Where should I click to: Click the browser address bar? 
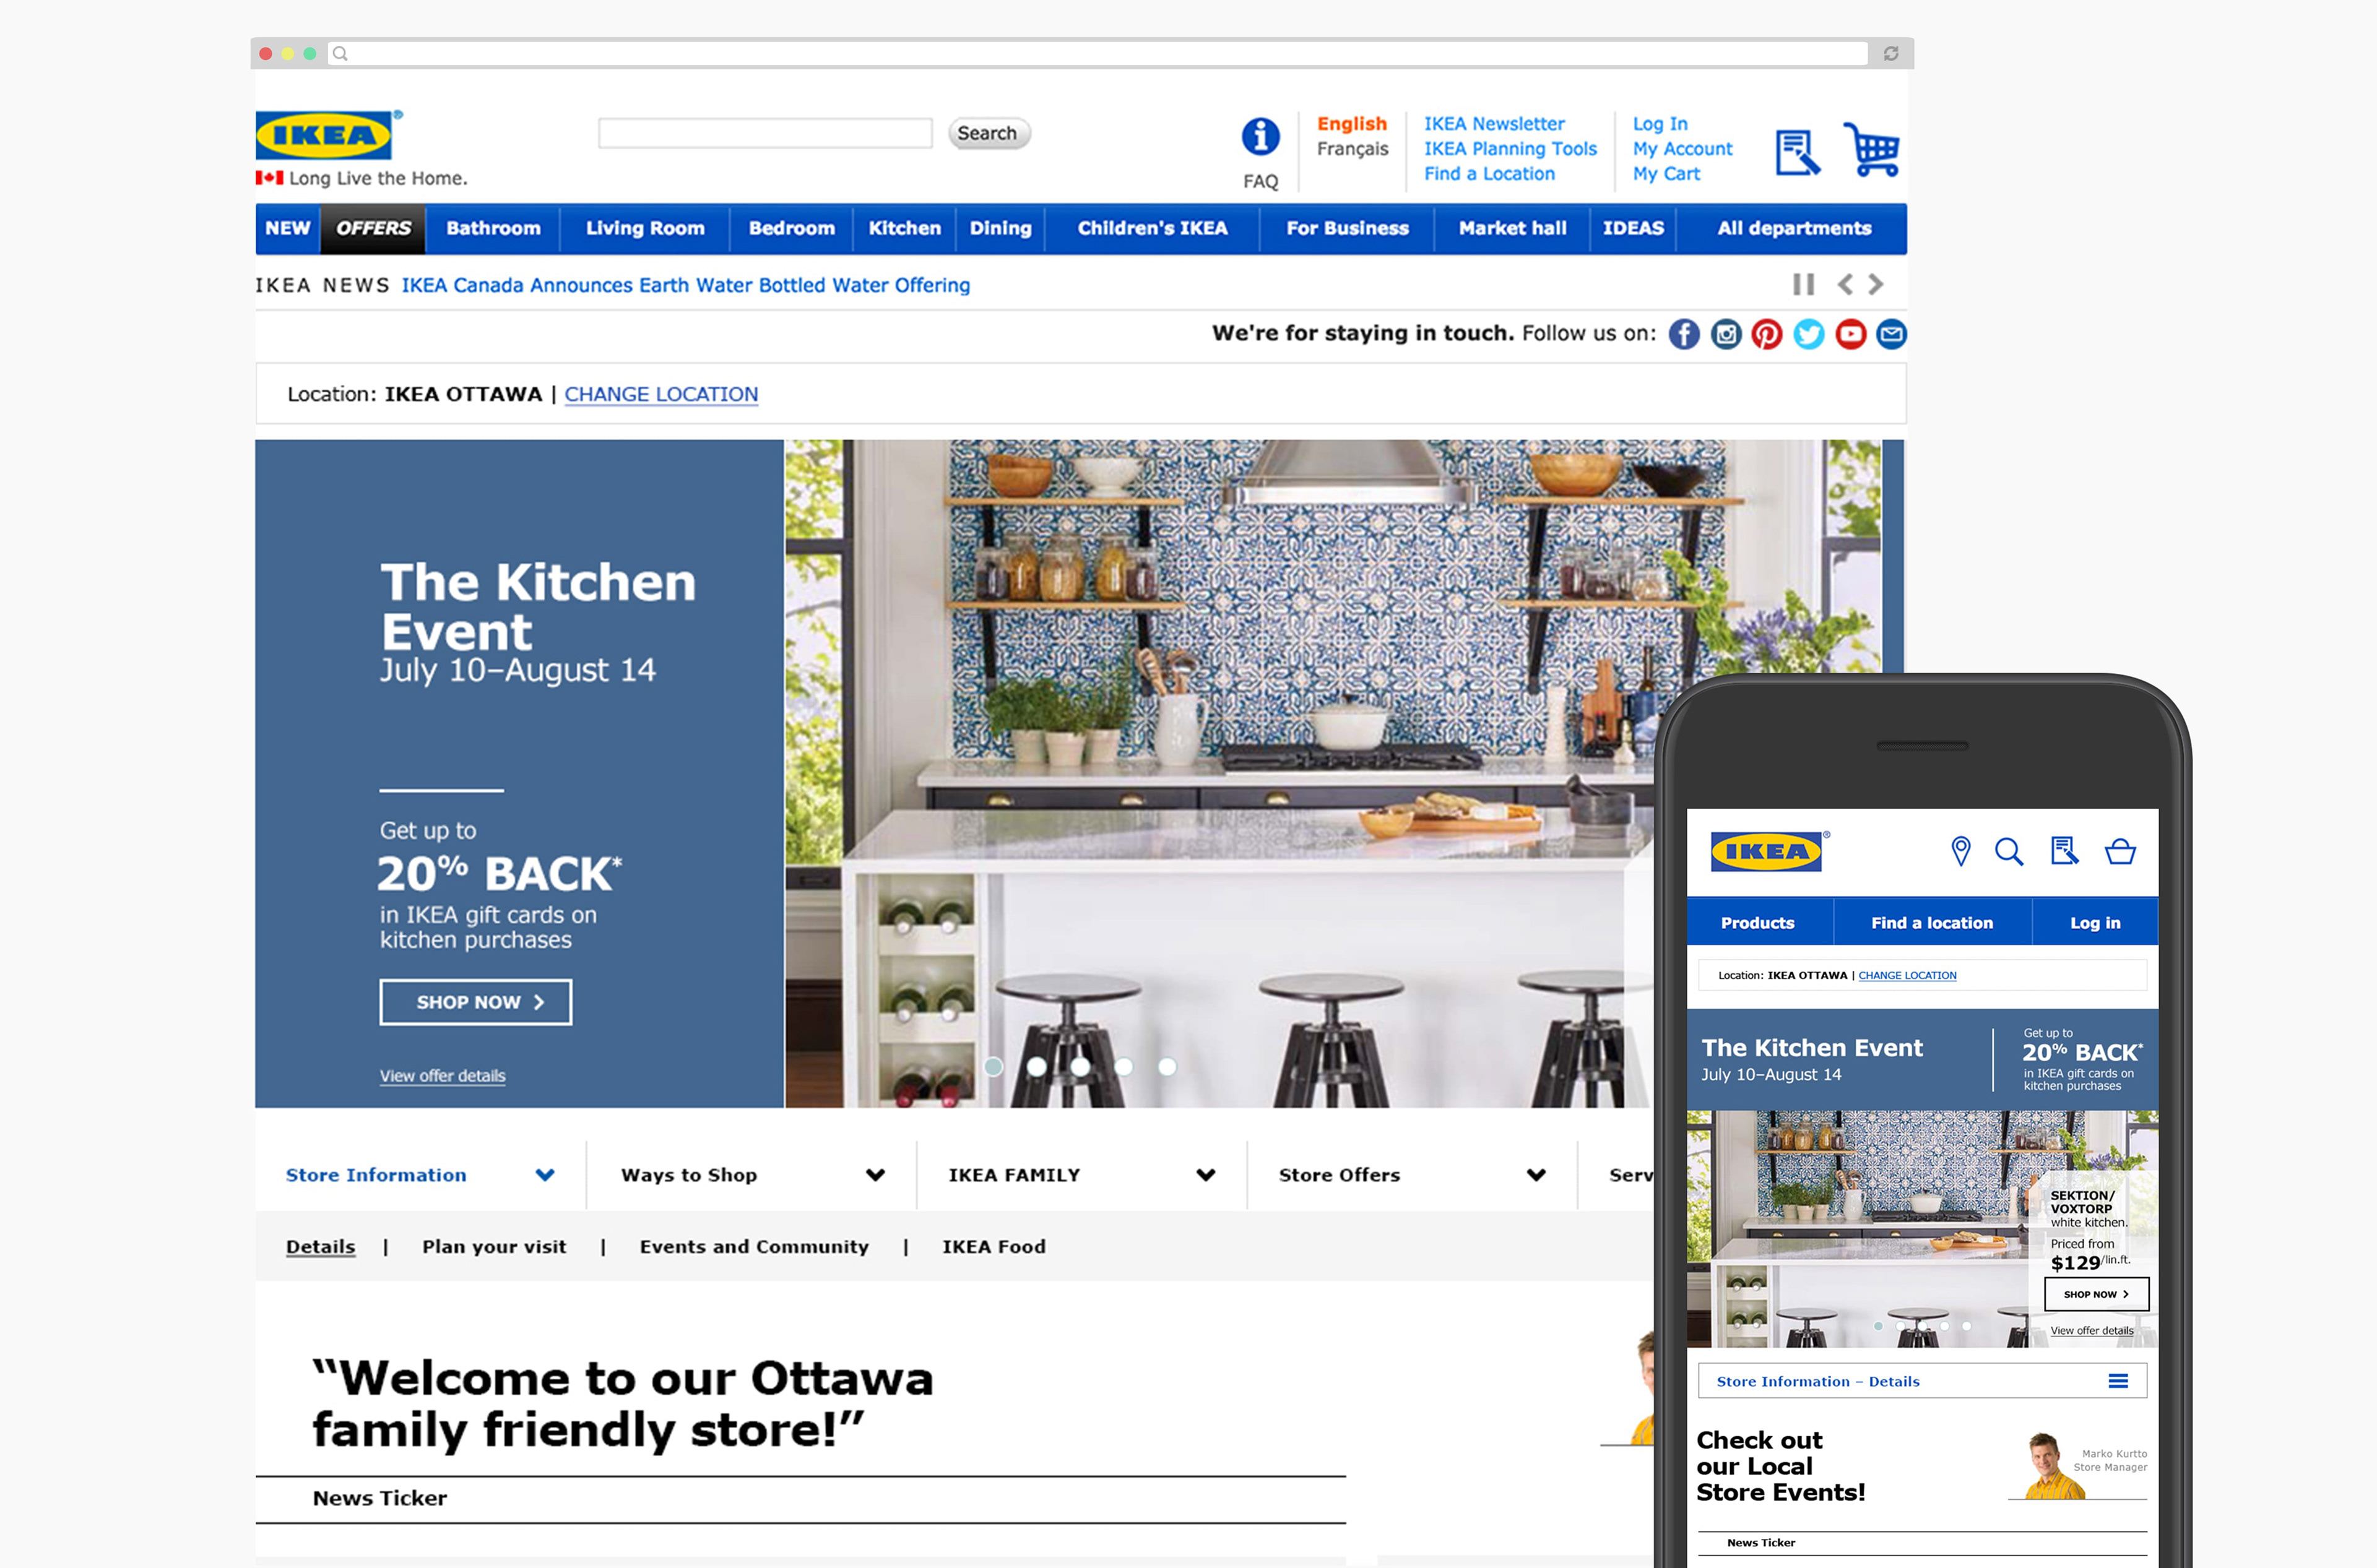pyautogui.click(x=1098, y=53)
